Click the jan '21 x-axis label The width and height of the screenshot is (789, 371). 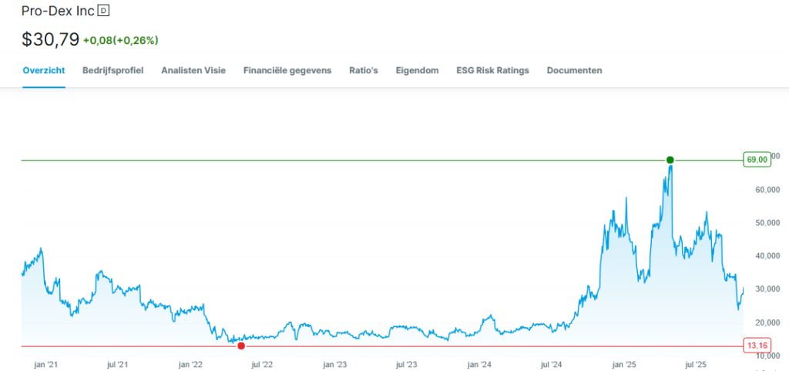[x=46, y=364]
